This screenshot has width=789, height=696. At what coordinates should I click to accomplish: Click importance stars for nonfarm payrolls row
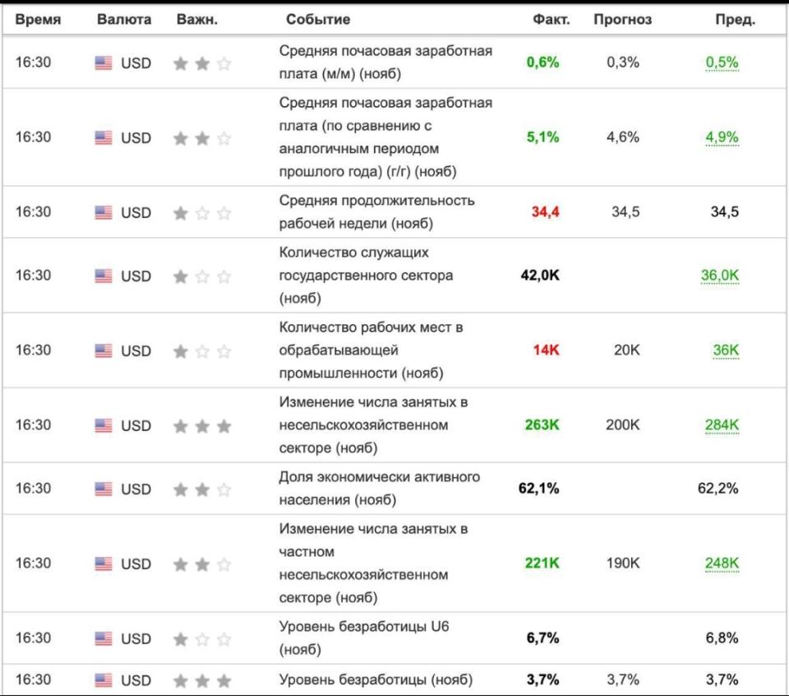tap(202, 426)
